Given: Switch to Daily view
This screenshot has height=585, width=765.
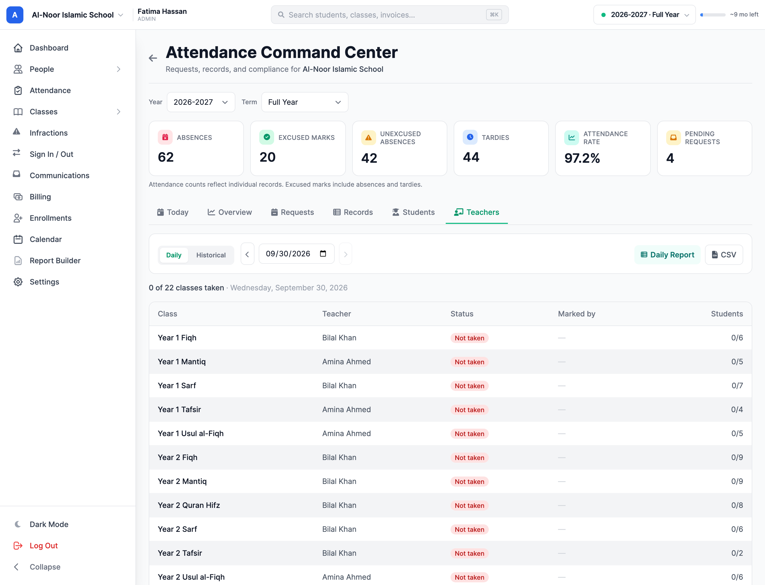Looking at the screenshot, I should pos(174,255).
